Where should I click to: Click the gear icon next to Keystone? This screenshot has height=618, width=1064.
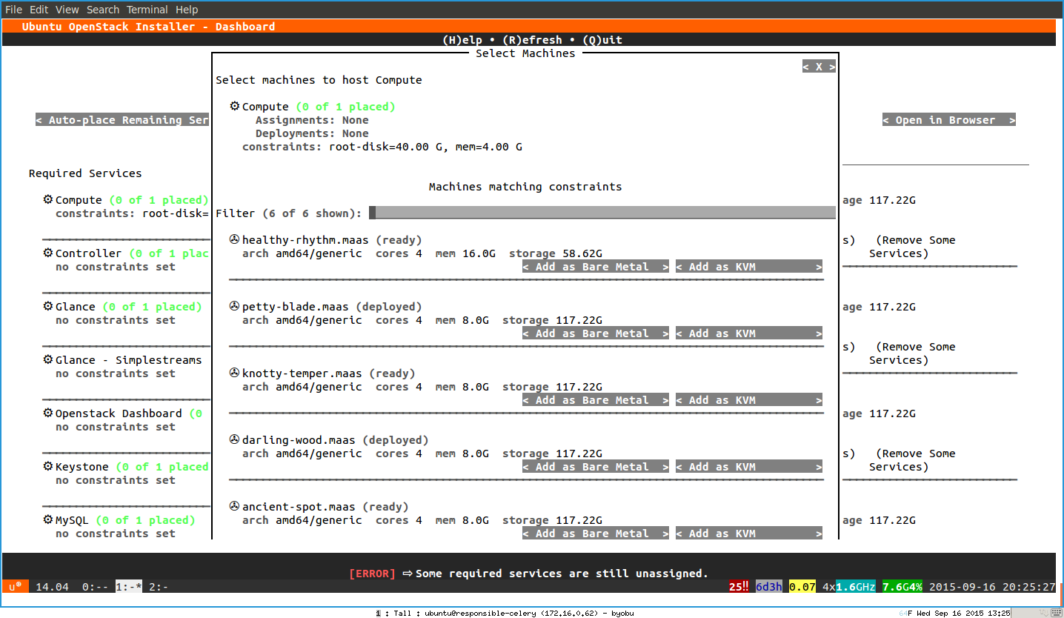[x=48, y=467]
